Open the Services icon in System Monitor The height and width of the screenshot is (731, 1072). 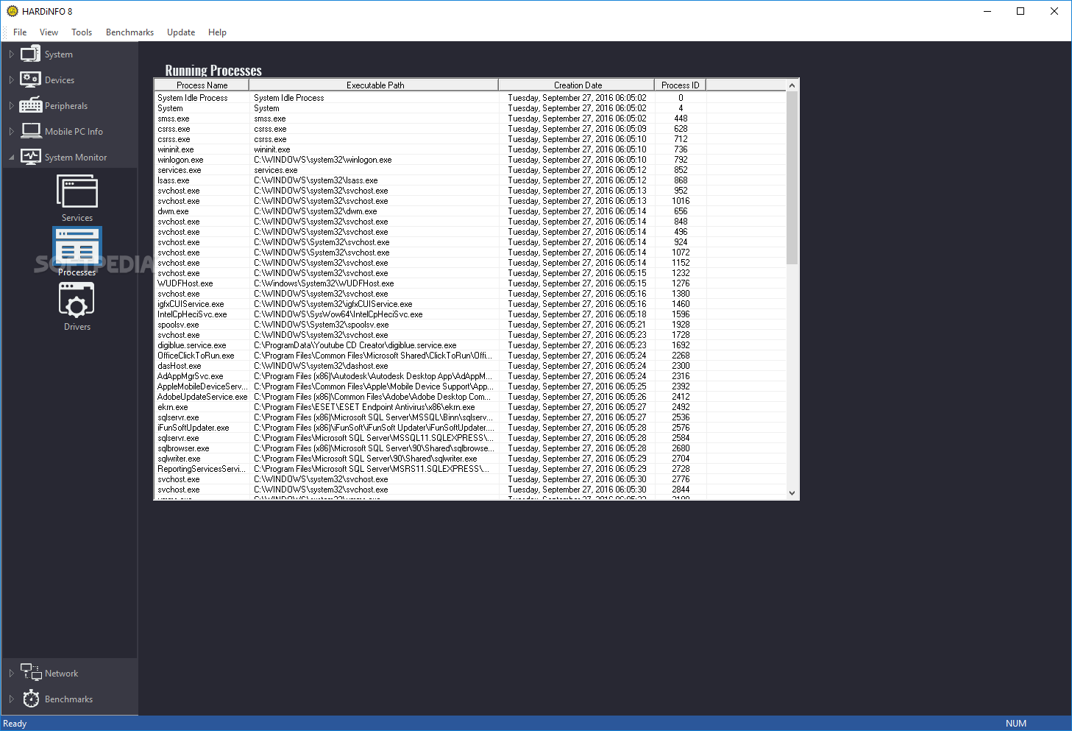pyautogui.click(x=77, y=193)
